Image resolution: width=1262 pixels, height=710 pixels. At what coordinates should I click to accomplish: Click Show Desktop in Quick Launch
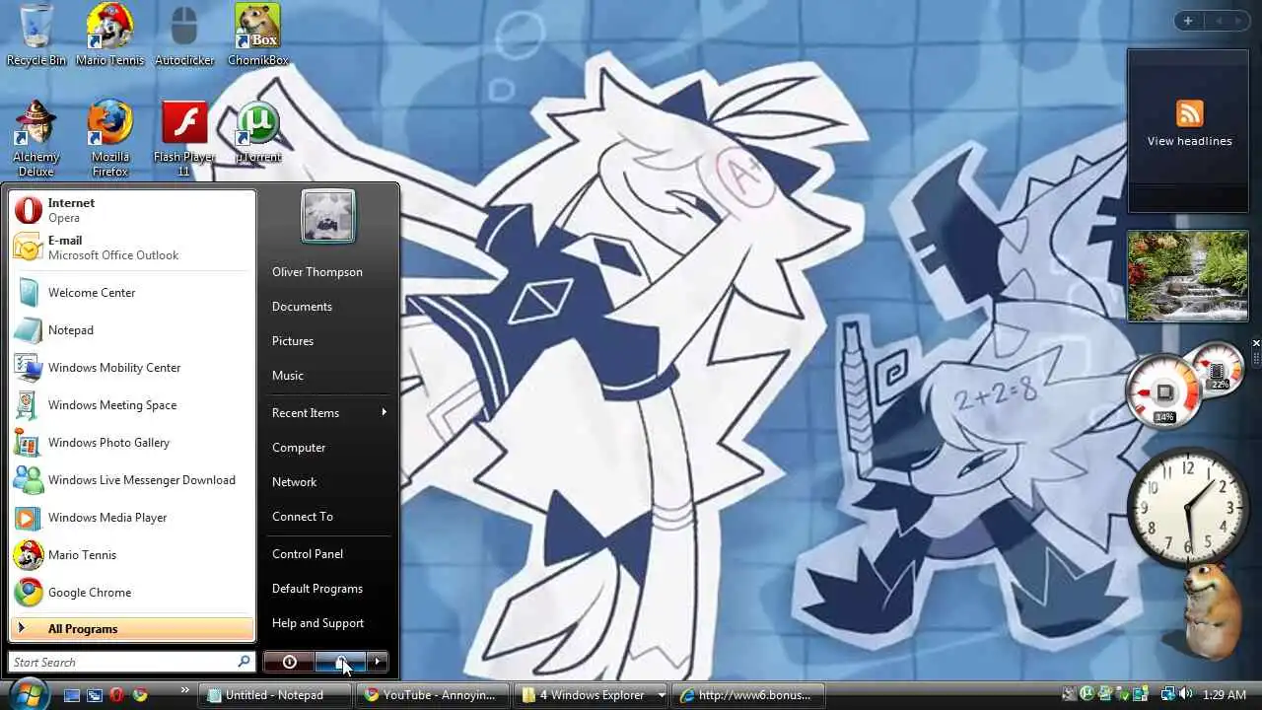click(72, 695)
